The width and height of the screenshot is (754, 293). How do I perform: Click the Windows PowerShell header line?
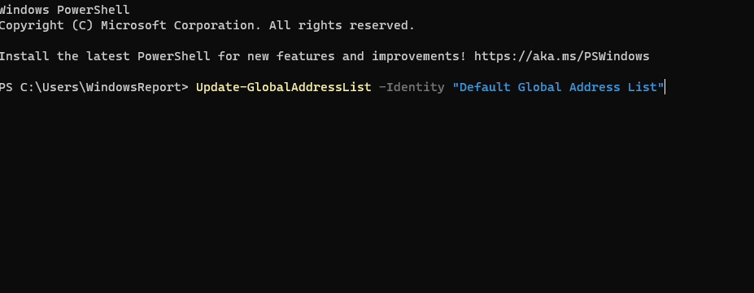tap(64, 10)
